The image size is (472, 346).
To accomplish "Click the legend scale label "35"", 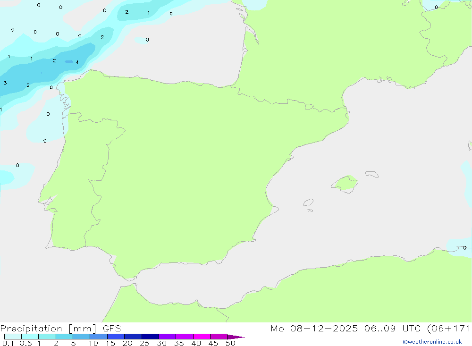I will pos(179,343).
